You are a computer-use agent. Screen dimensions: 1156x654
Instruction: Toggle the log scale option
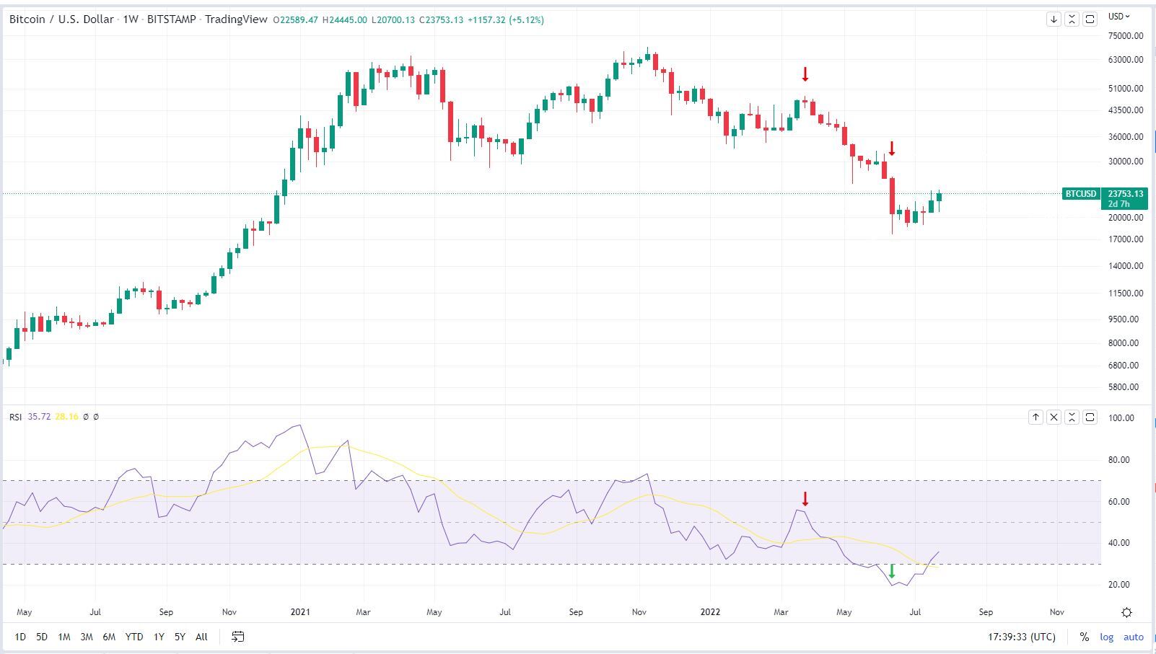tap(1106, 637)
